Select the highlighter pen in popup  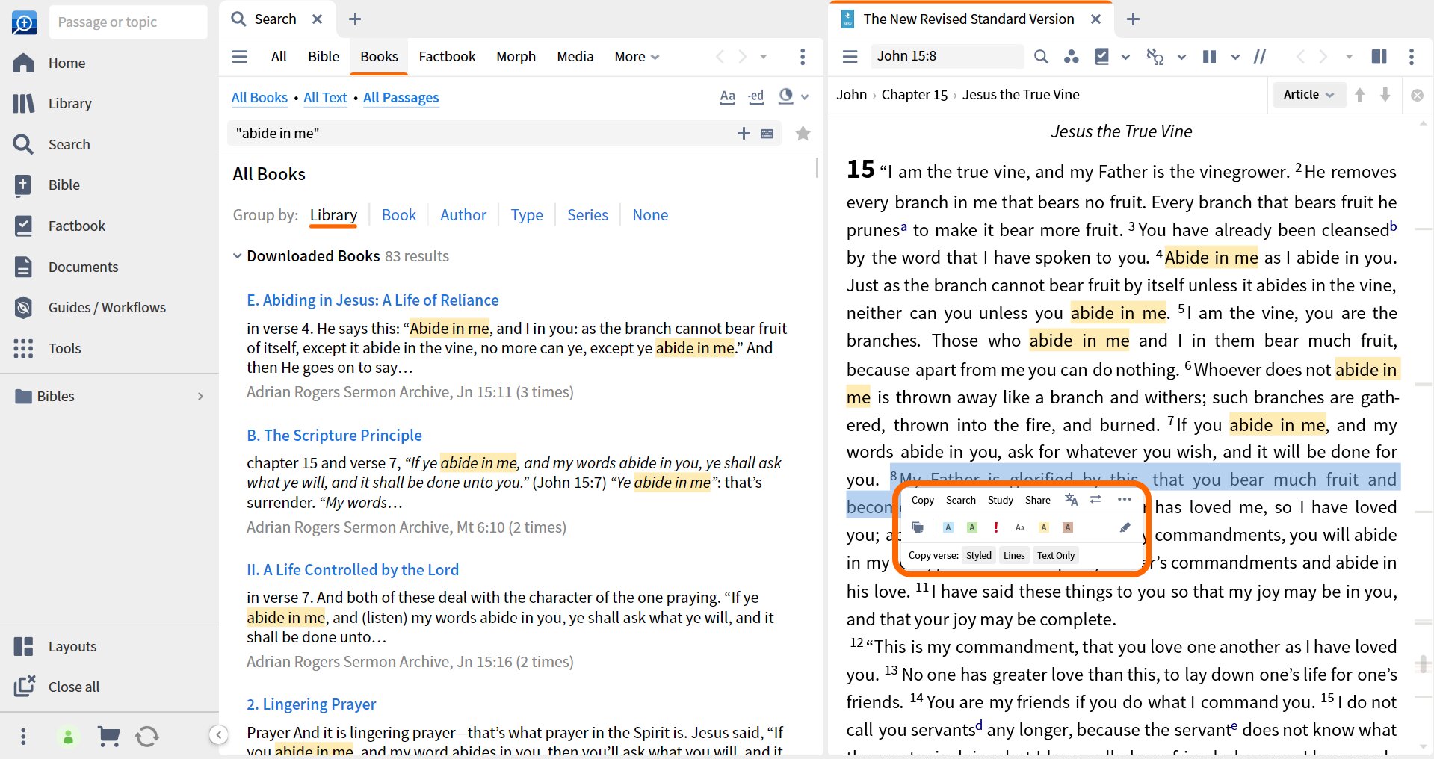[x=1125, y=527]
